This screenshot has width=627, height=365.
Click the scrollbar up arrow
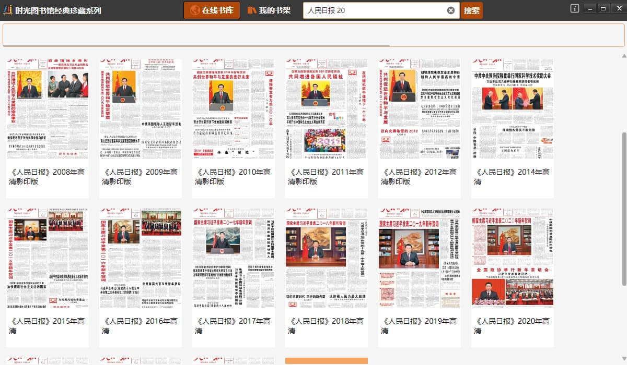(x=624, y=56)
